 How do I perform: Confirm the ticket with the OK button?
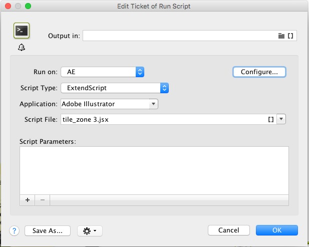[x=276, y=230]
